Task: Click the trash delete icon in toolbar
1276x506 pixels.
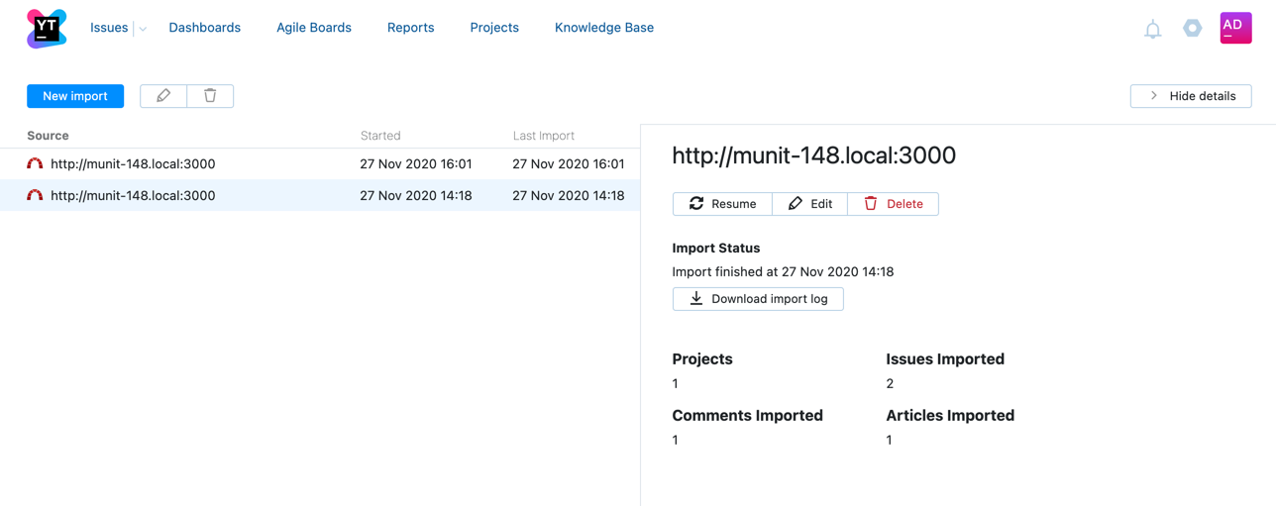Action: tap(210, 96)
